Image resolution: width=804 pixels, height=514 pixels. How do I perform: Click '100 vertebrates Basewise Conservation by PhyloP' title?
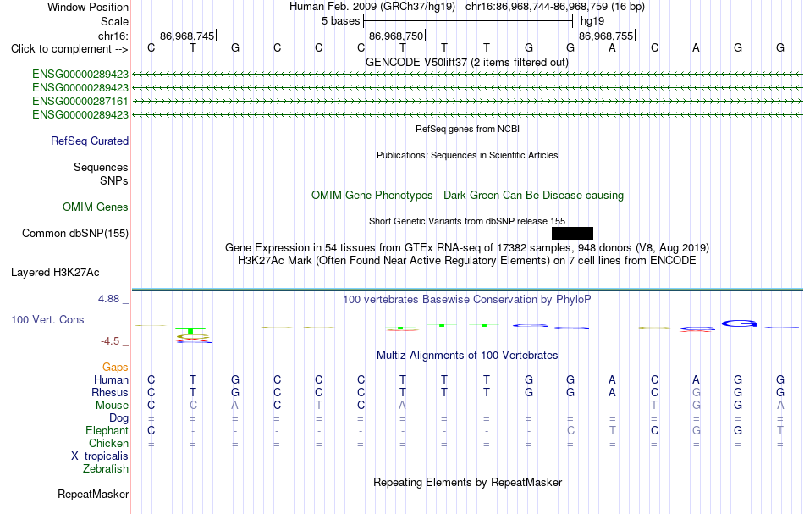[x=467, y=299]
